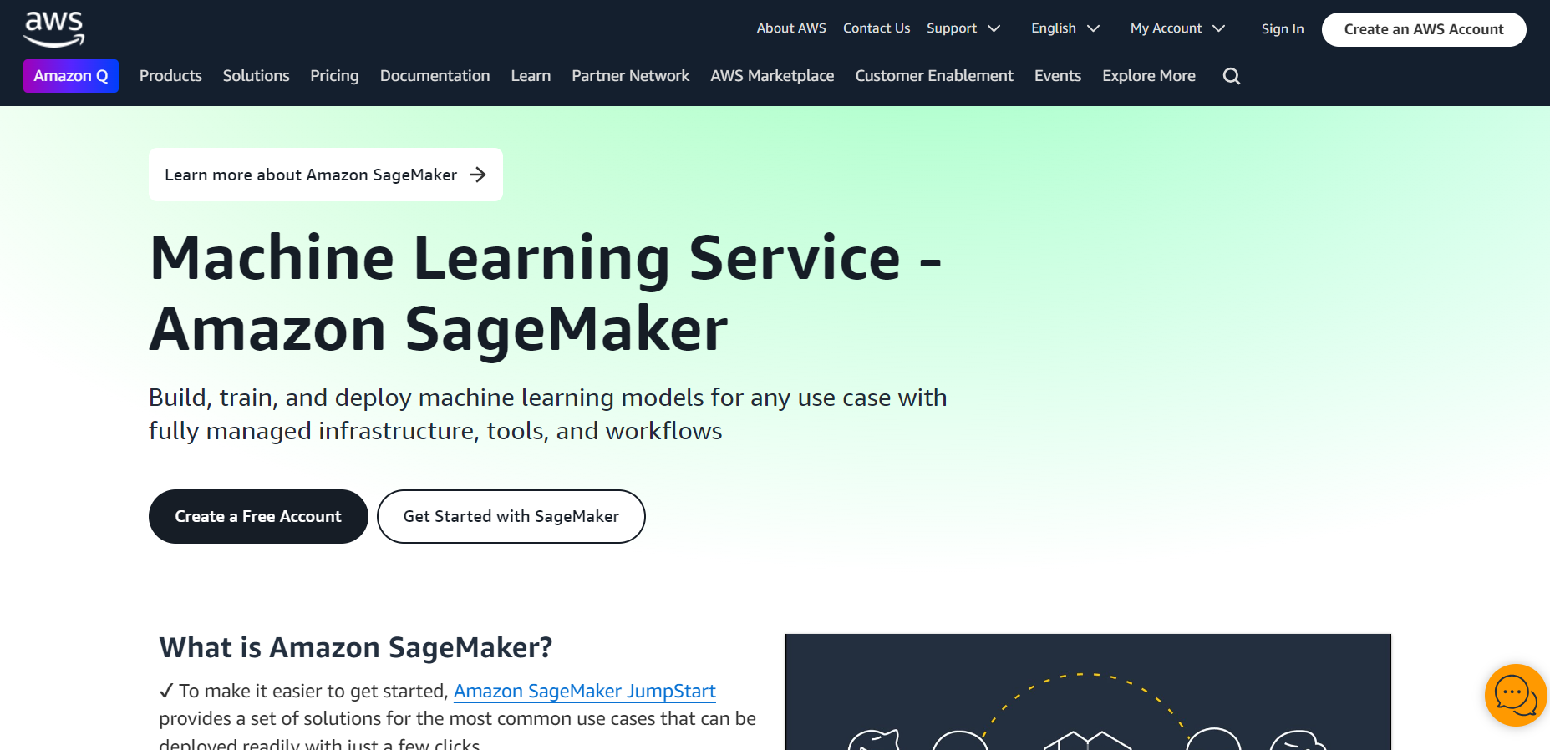The width and height of the screenshot is (1550, 750).
Task: Open the Solutions menu
Action: [x=257, y=76]
